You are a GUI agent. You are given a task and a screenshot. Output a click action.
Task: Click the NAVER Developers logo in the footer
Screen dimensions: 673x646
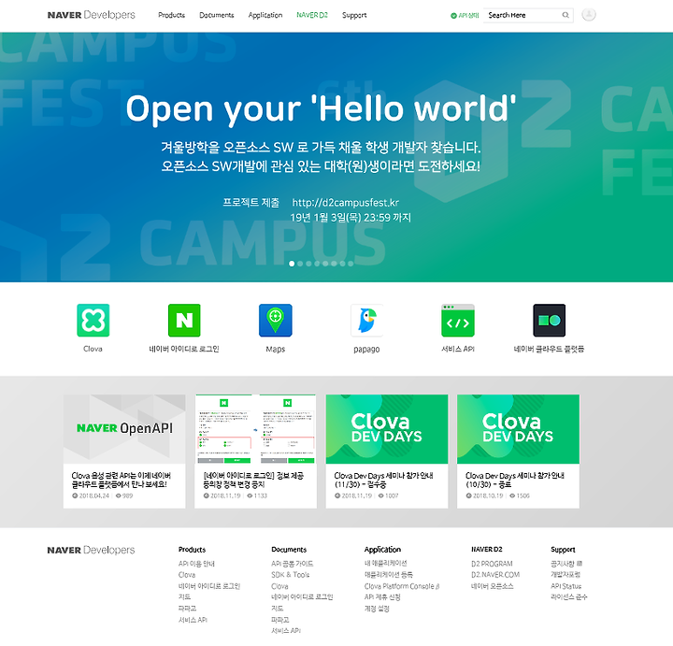pos(91,550)
